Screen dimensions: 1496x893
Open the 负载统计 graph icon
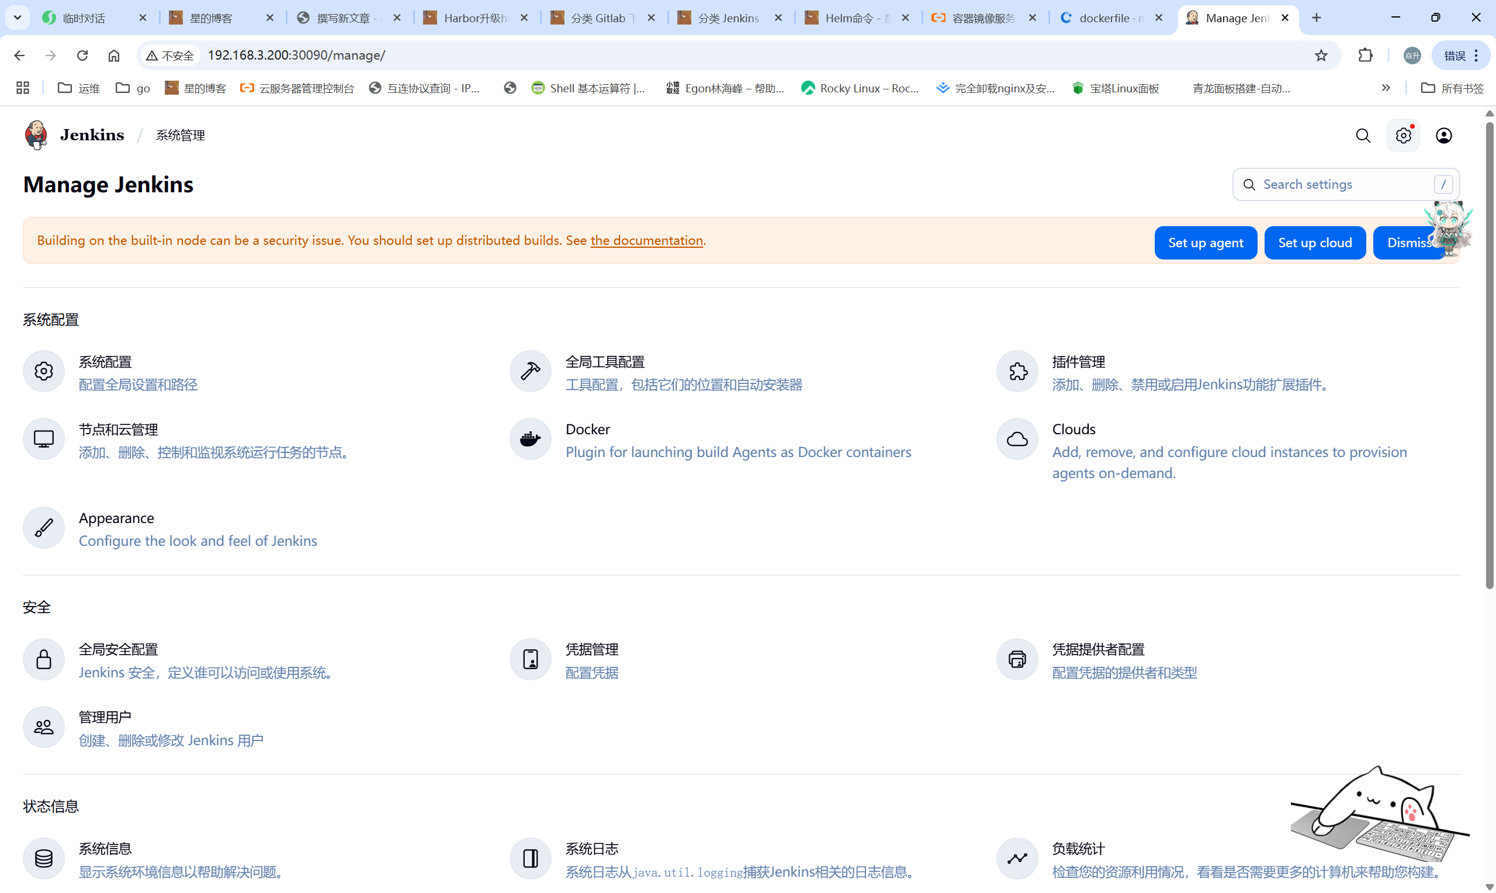[1017, 859]
